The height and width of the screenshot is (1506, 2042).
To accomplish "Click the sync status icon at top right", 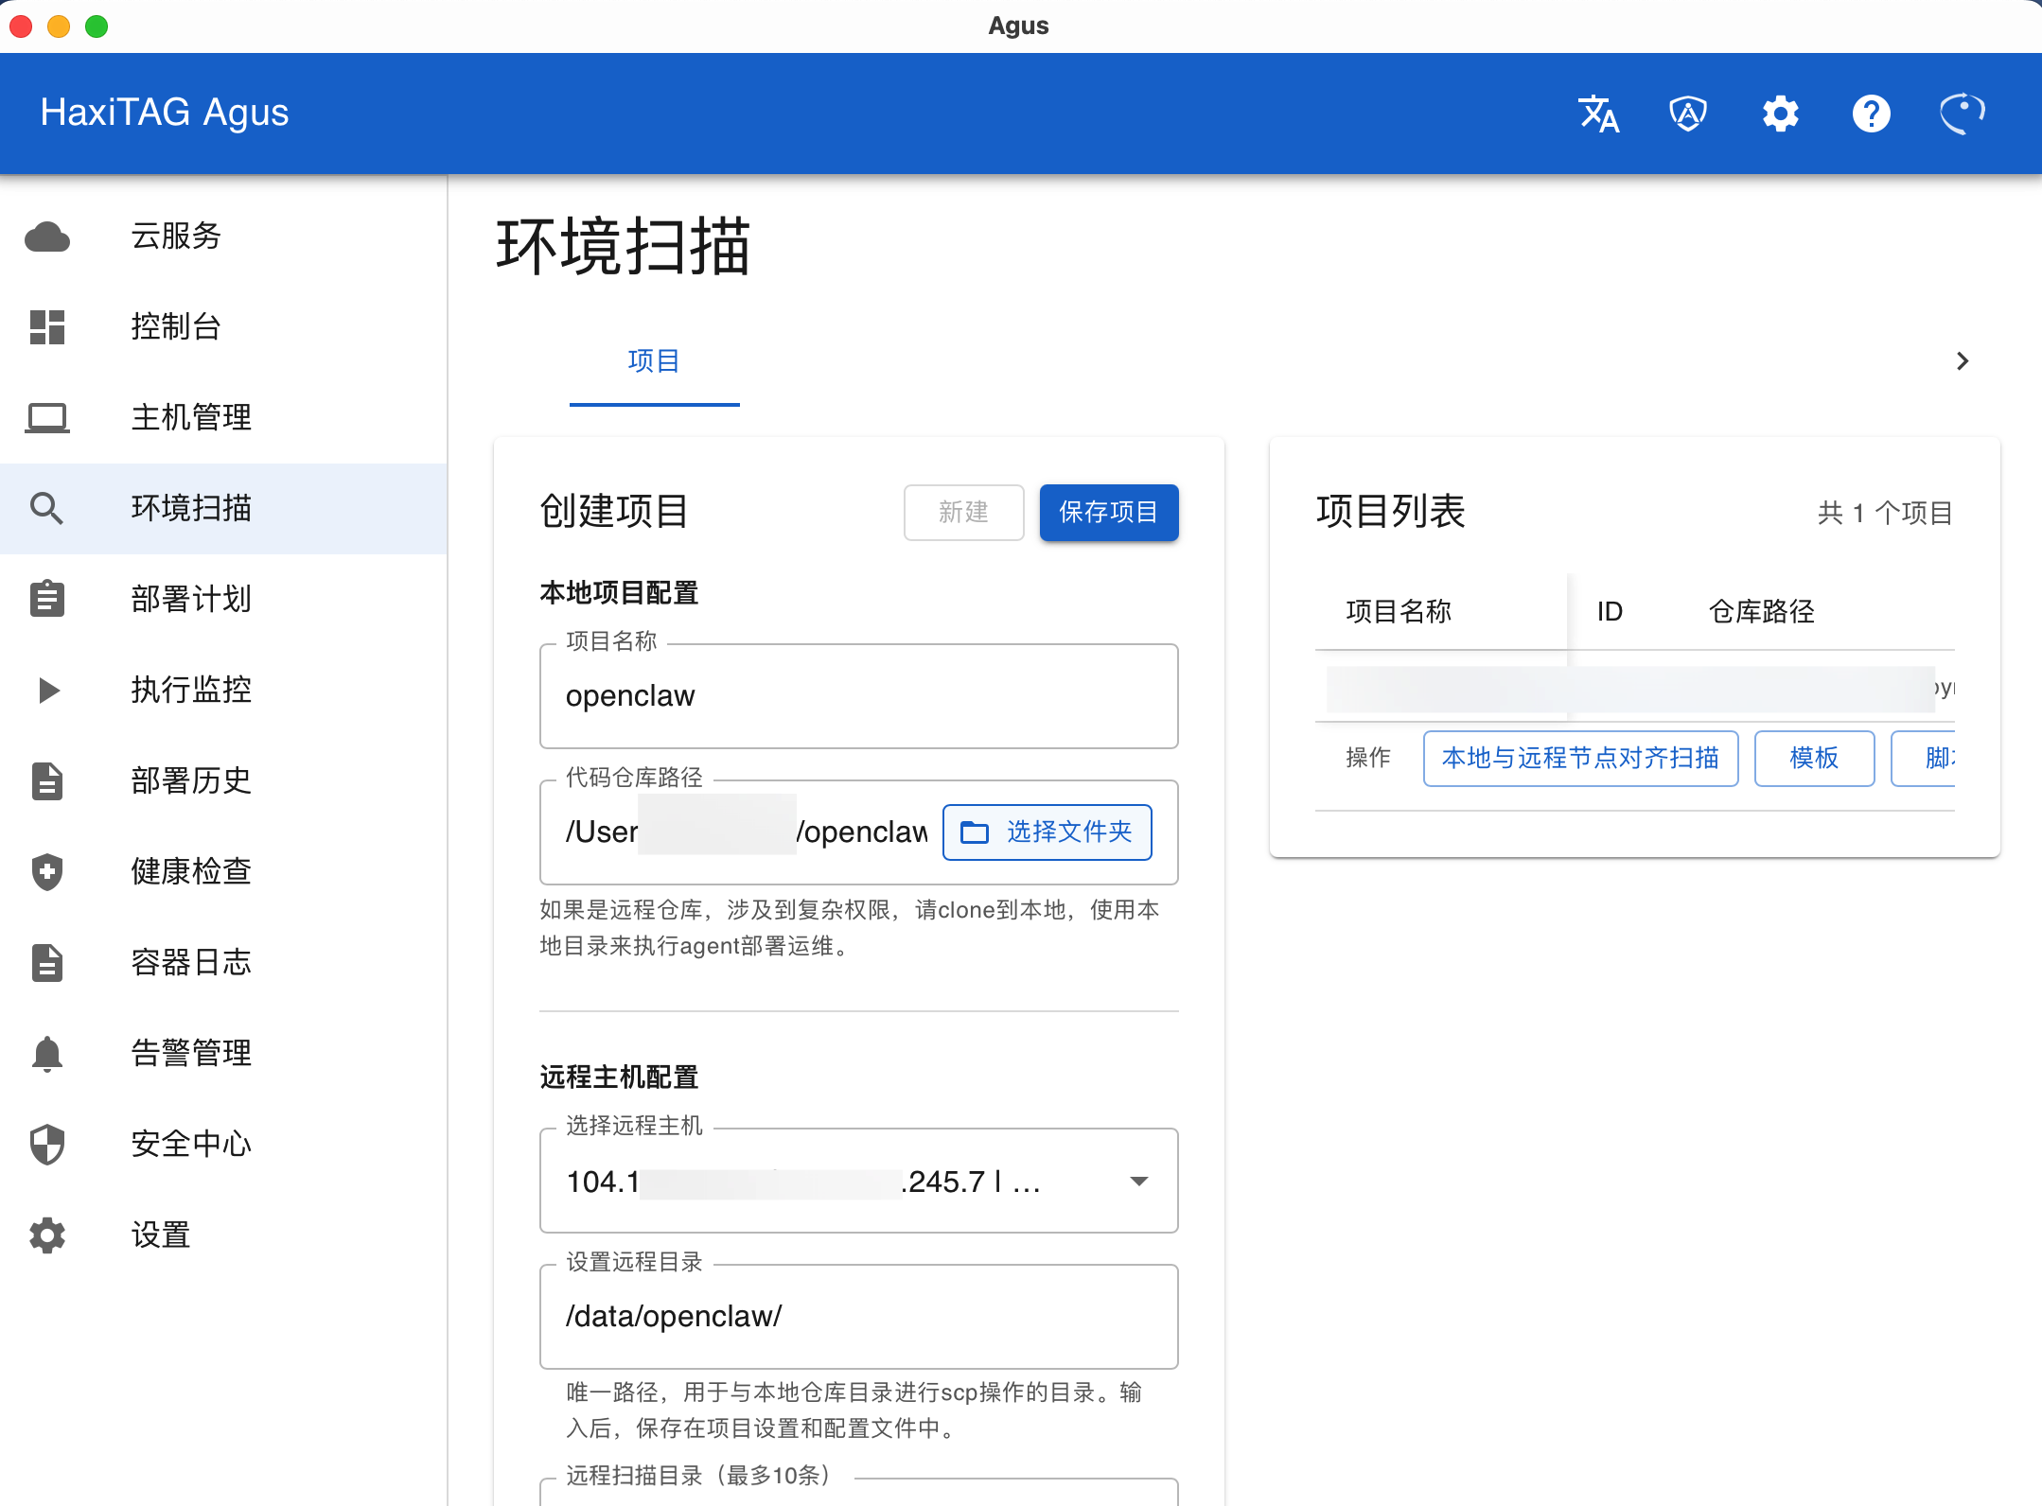I will pos(1961,113).
